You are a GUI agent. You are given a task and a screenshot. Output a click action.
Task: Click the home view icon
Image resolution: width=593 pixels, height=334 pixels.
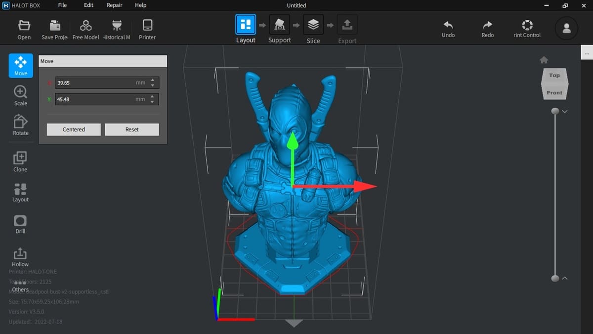pyautogui.click(x=544, y=60)
